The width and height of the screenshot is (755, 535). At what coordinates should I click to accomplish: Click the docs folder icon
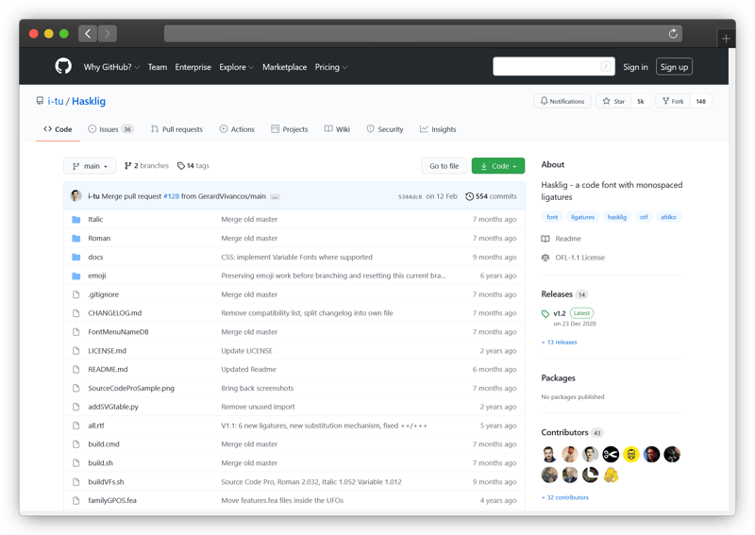76,258
